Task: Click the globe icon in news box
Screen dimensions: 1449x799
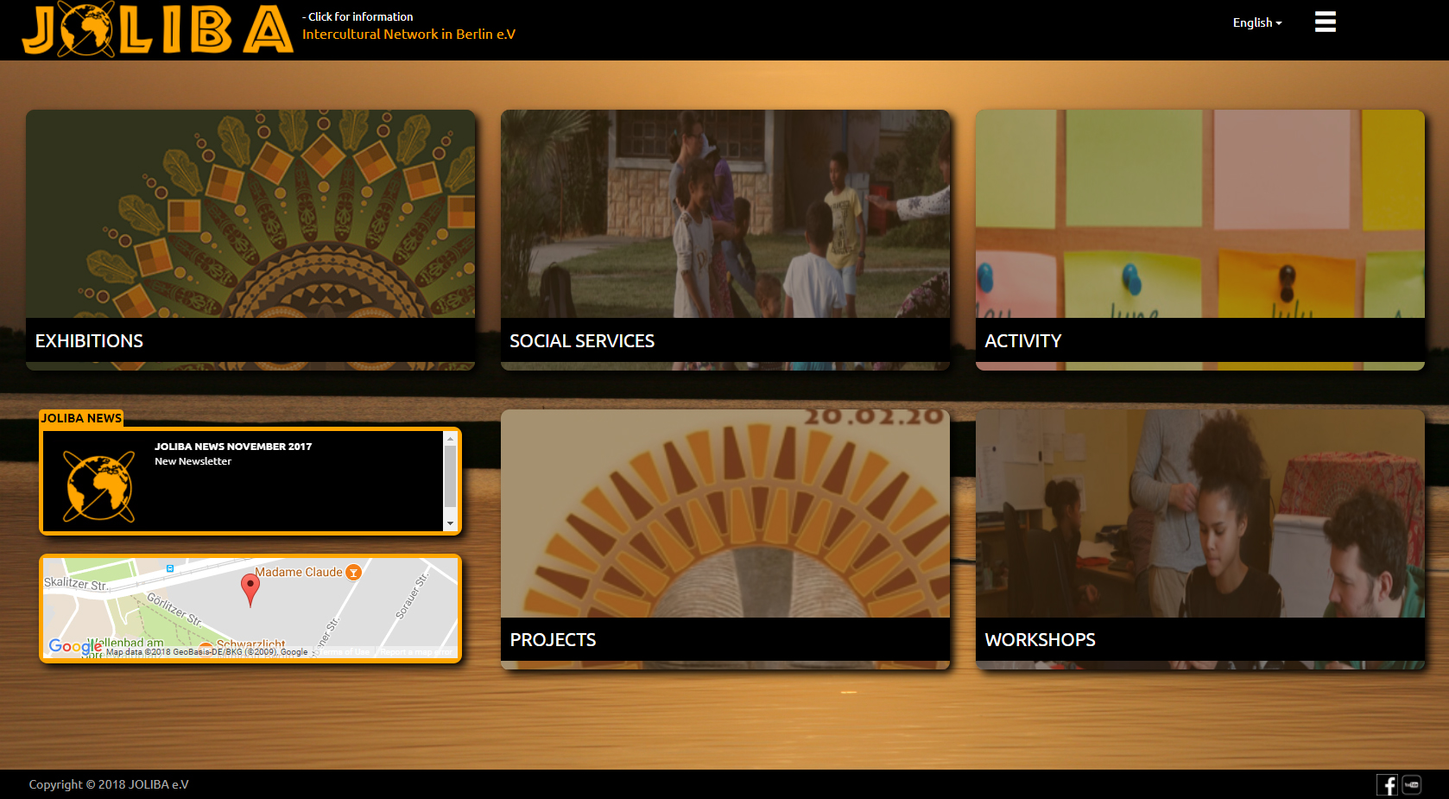Action: [x=99, y=486]
